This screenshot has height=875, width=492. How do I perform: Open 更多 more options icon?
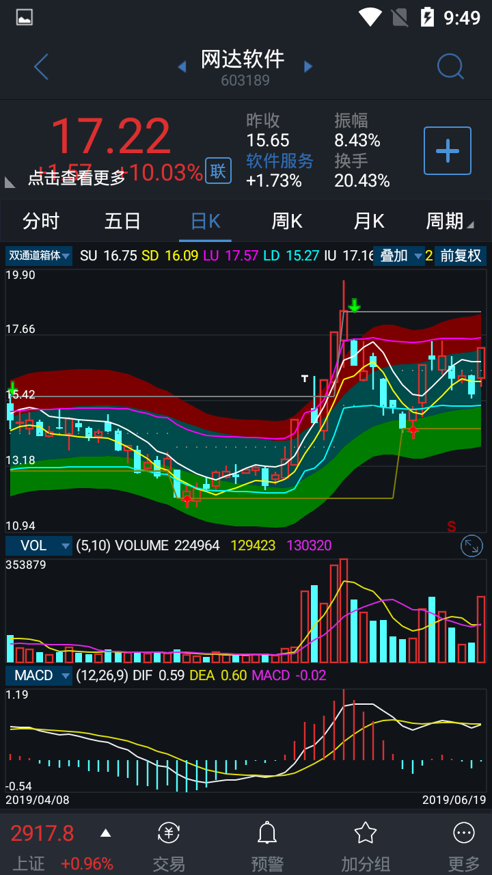coord(464,848)
